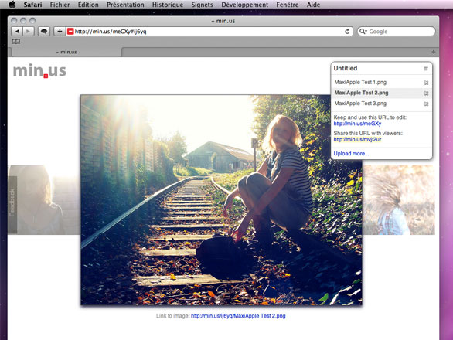
Task: Open the Apple menu
Action: [12, 5]
